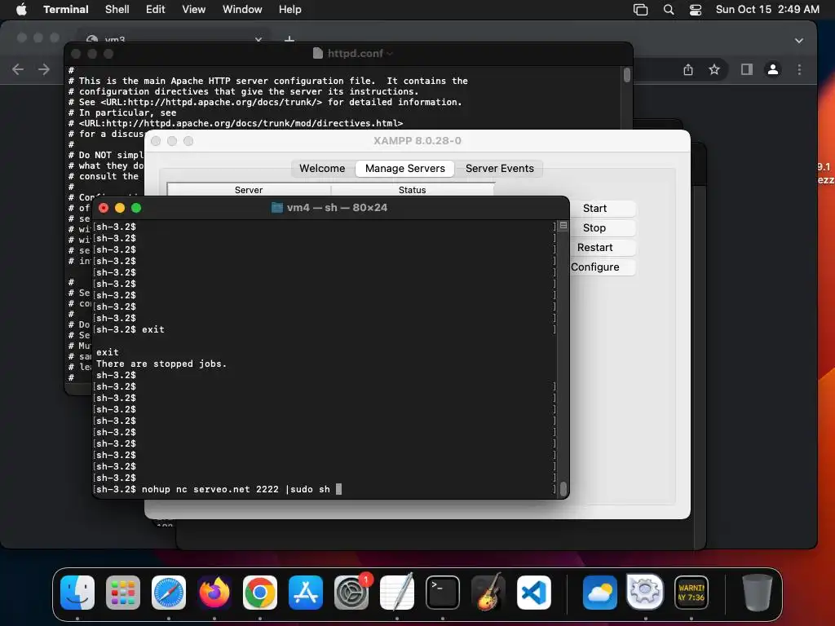Open Launchpad from the Dock
Image resolution: width=835 pixels, height=626 pixels.
pos(123,592)
